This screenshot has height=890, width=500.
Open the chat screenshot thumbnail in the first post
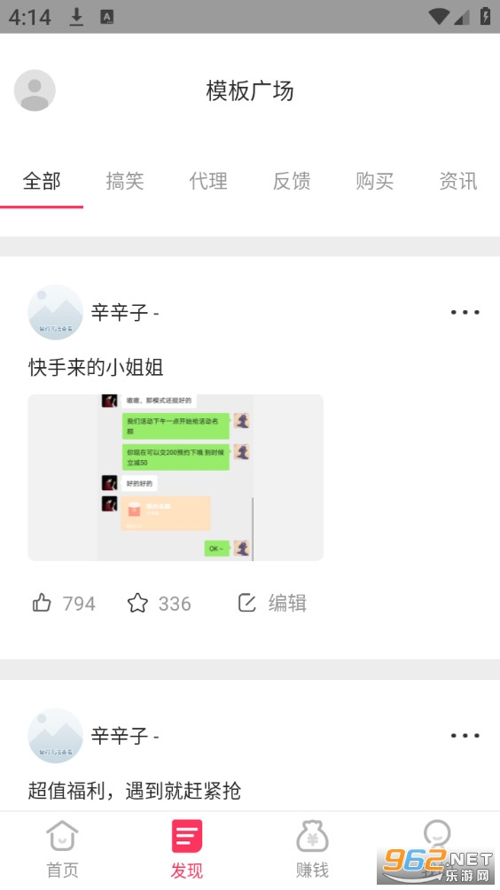176,477
